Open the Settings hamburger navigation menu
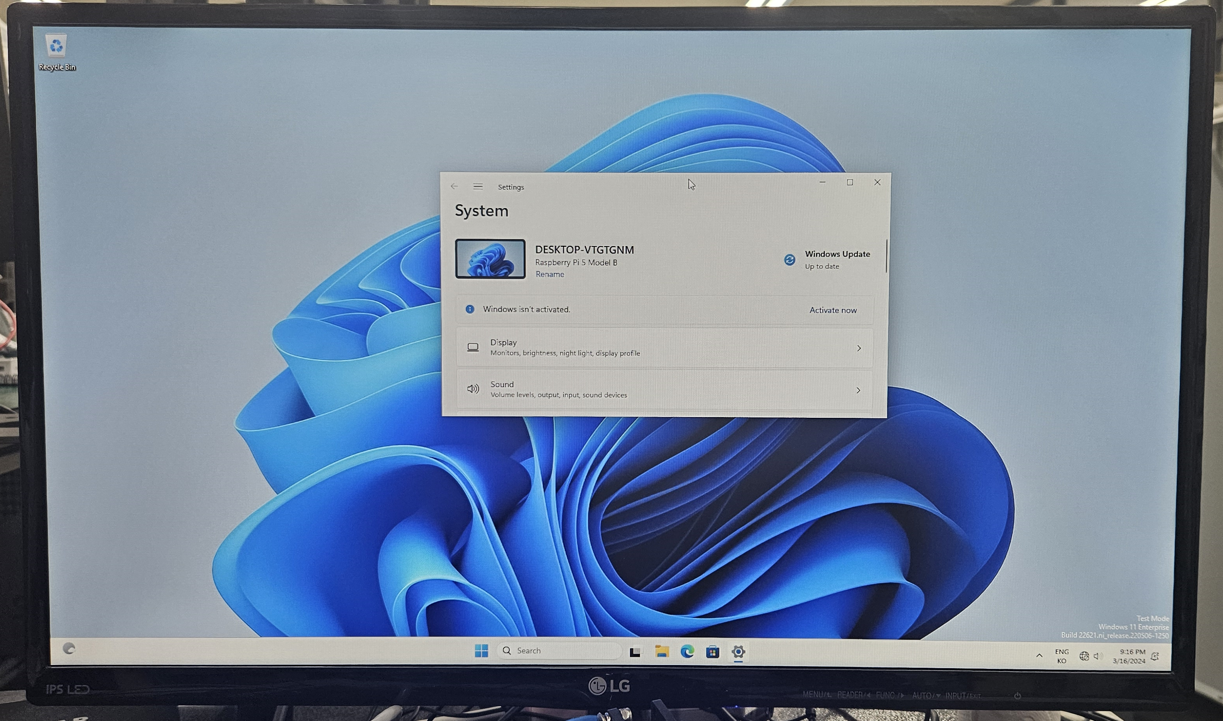 [x=477, y=187]
